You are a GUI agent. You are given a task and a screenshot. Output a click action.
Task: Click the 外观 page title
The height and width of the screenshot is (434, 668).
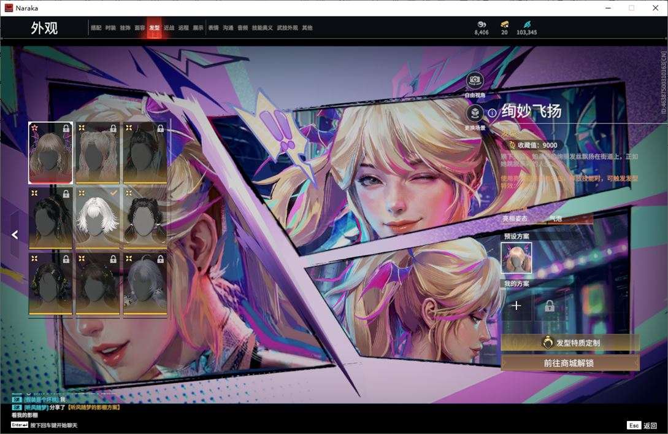[x=44, y=28]
